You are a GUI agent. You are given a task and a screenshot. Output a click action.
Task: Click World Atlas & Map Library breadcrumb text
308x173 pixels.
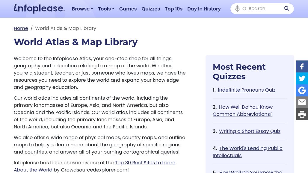[66, 28]
